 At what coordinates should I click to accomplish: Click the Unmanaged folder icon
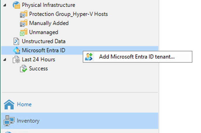click(x=24, y=32)
